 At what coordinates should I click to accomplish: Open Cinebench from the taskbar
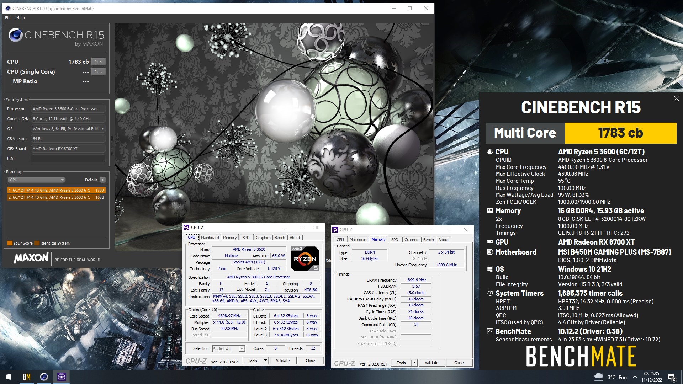[x=44, y=377]
